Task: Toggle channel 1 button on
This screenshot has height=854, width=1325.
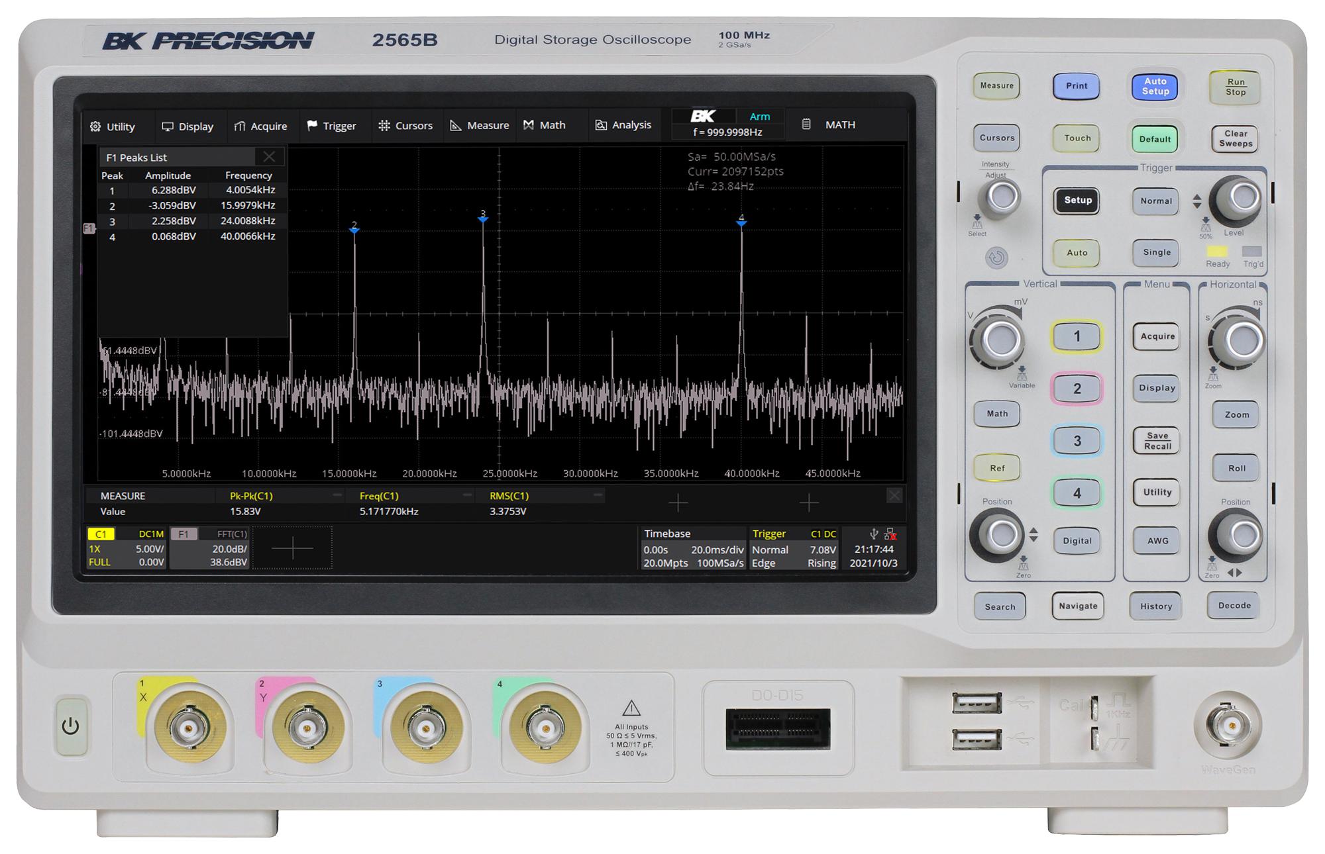Action: pos(1077,336)
